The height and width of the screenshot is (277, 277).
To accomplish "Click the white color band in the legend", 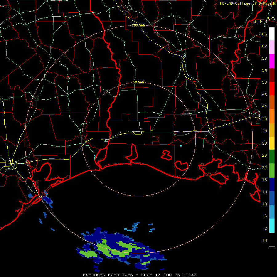I will (x=272, y=34).
